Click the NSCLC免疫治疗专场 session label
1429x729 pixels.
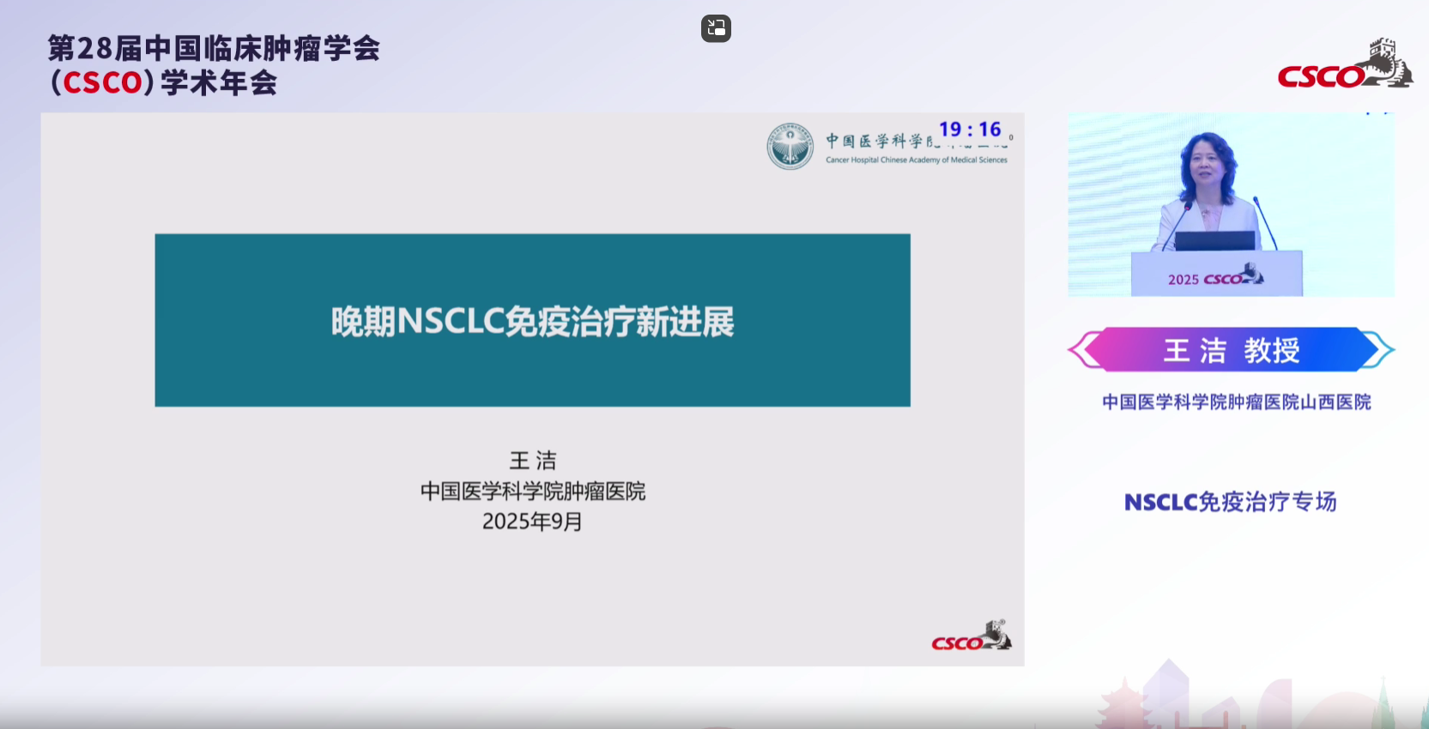pyautogui.click(x=1230, y=502)
